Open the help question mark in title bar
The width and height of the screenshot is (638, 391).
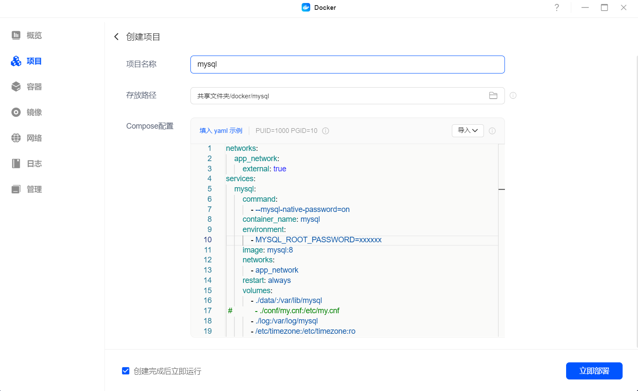pyautogui.click(x=557, y=8)
